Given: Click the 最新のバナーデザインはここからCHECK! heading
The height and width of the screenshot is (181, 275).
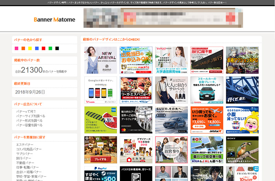Looking at the screenshot, I should pos(111,39).
